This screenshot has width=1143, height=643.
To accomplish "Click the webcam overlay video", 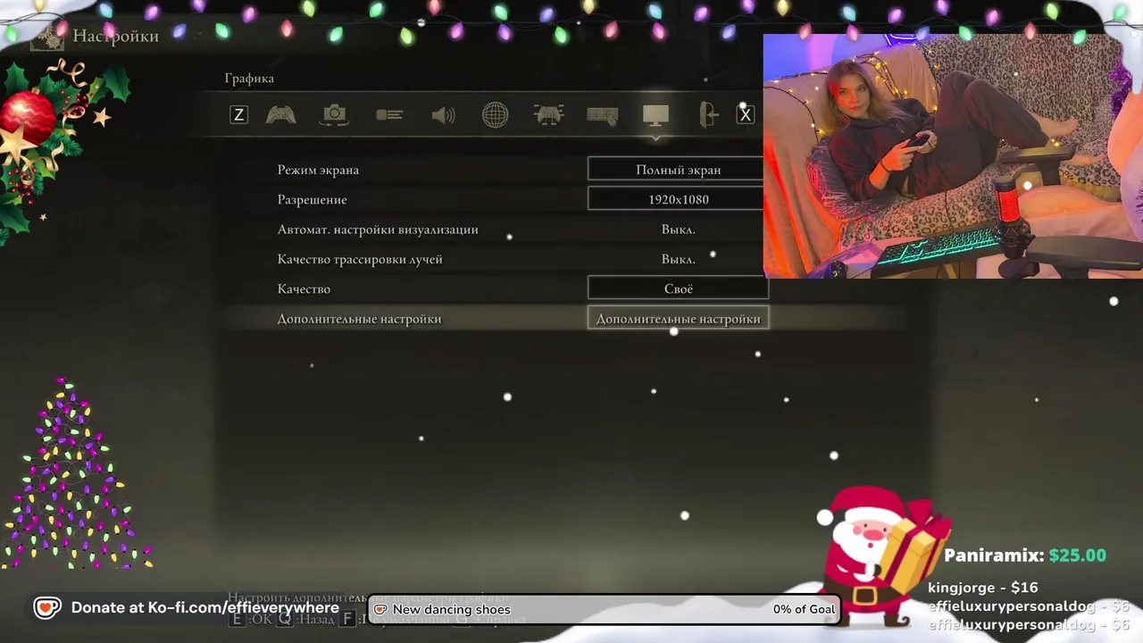I will 953,156.
